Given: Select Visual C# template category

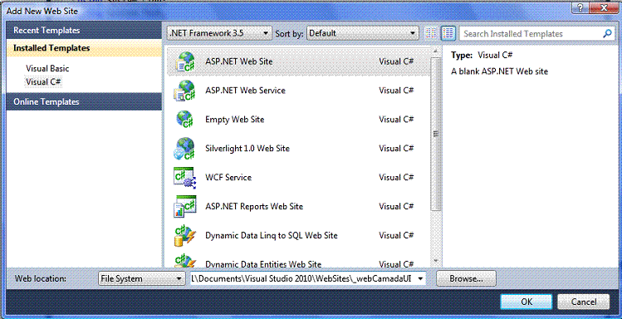Looking at the screenshot, I should tap(43, 81).
